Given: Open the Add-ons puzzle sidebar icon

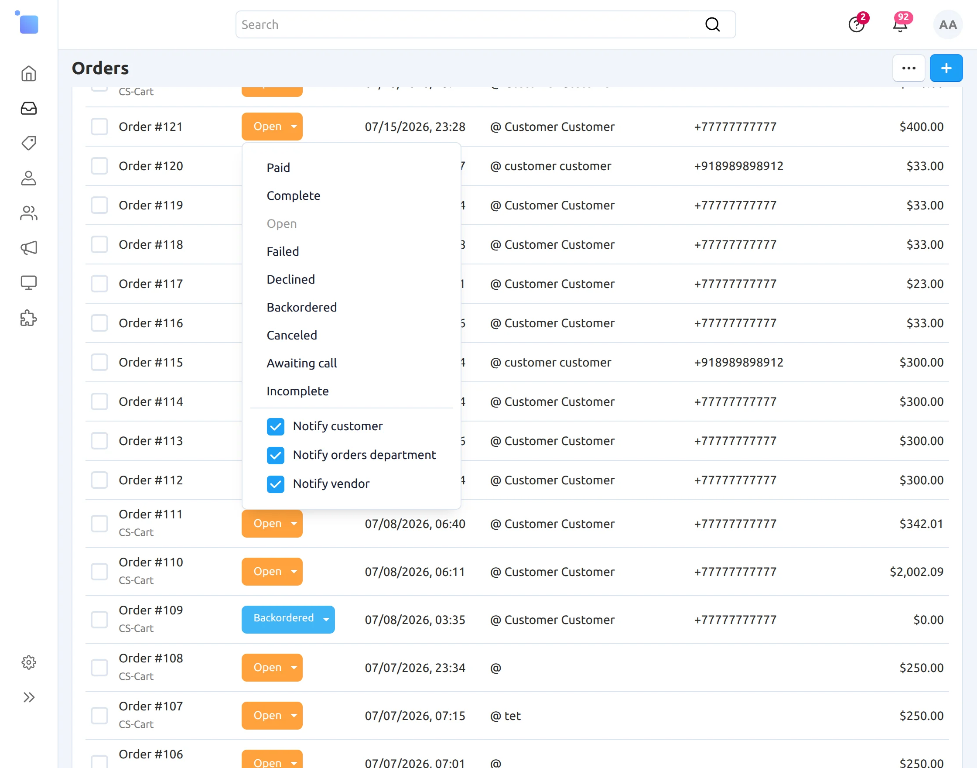Looking at the screenshot, I should [29, 318].
